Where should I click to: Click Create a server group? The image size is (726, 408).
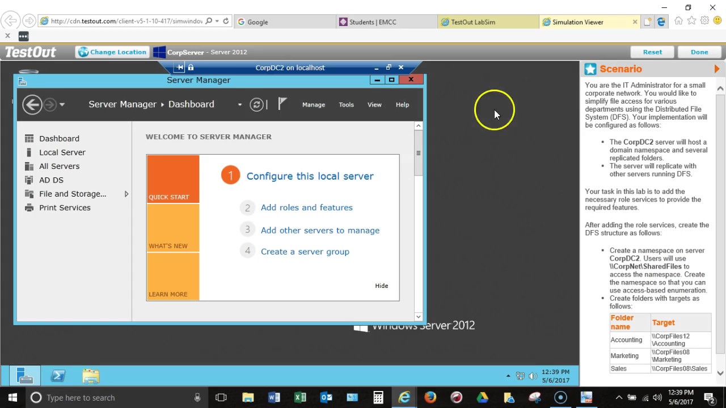click(305, 252)
